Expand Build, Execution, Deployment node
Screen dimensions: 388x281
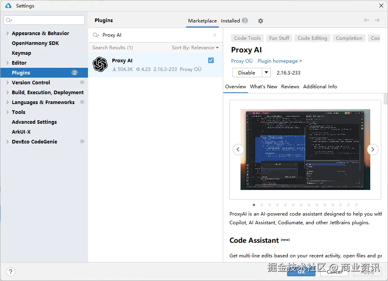(x=7, y=92)
